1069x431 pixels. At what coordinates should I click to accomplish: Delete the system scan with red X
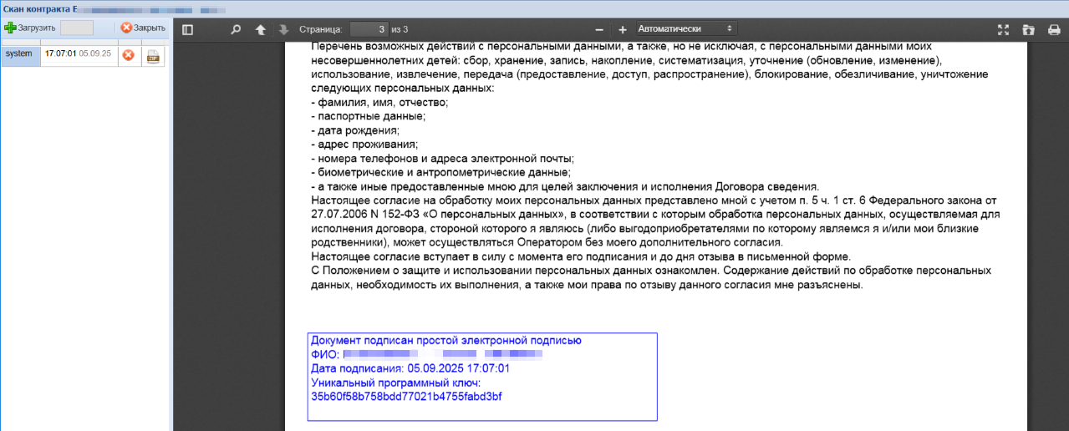point(128,55)
